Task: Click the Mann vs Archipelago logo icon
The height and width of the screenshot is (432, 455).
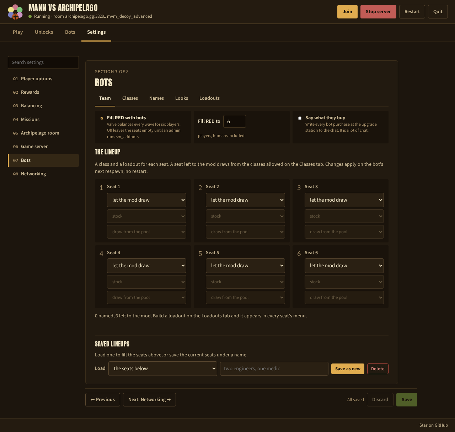Action: point(15,12)
